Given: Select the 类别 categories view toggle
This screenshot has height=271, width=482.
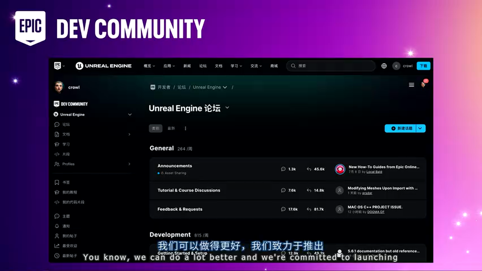Looking at the screenshot, I should point(156,128).
